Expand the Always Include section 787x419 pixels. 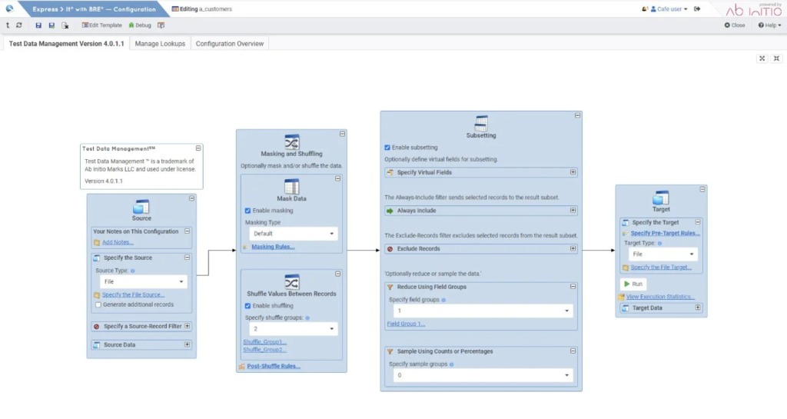(573, 210)
